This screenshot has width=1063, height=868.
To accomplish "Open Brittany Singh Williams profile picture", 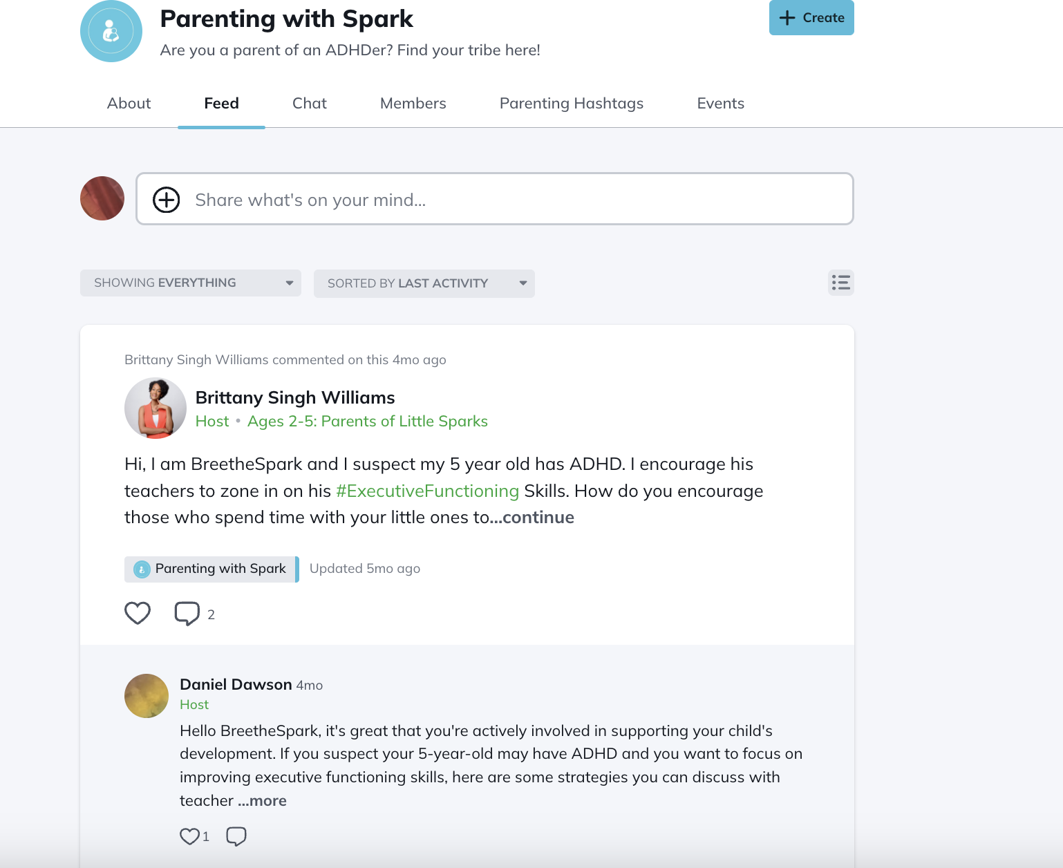I will point(156,408).
